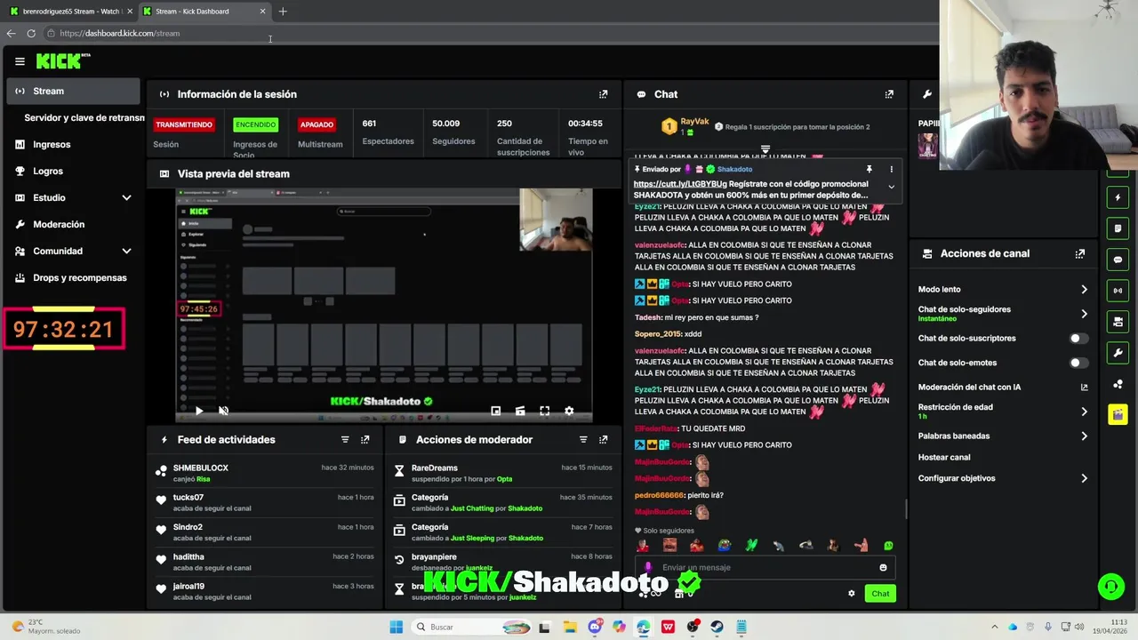Open Configurar objetivos

[1003, 478]
